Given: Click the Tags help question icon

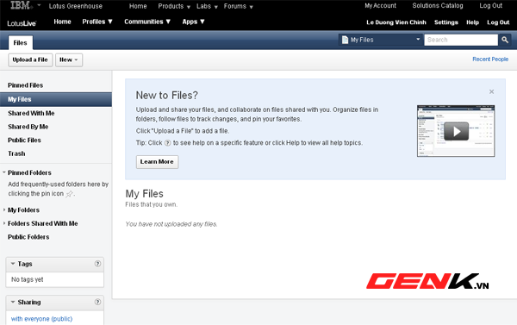Looking at the screenshot, I should pos(97,264).
